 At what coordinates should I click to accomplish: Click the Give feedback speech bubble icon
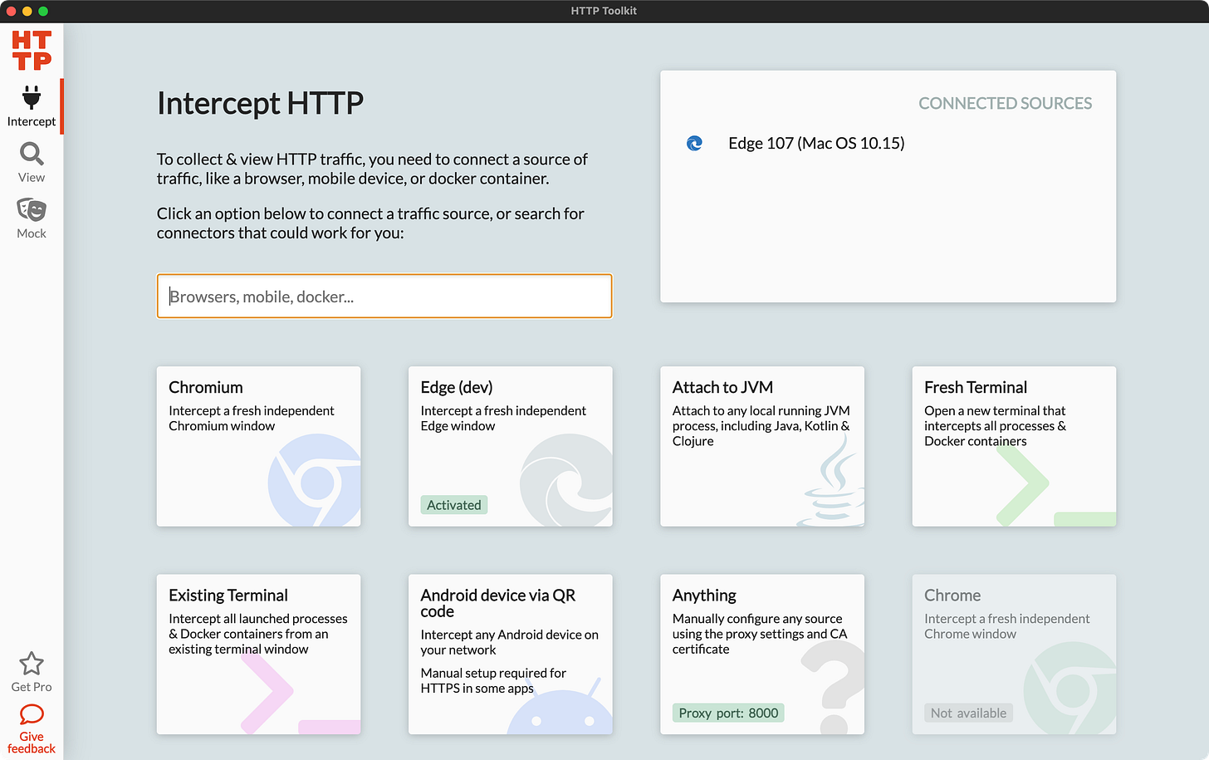click(32, 714)
